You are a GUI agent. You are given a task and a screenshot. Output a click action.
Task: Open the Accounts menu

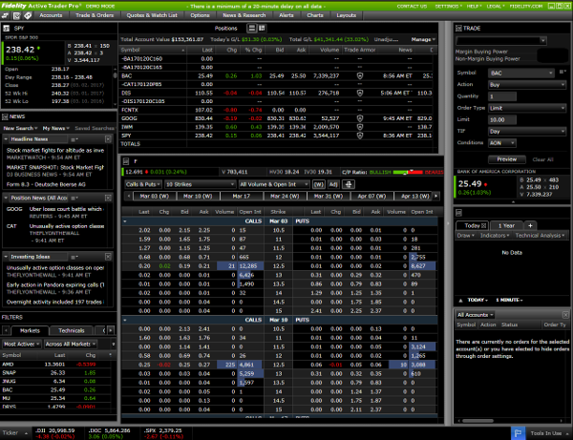click(x=51, y=15)
